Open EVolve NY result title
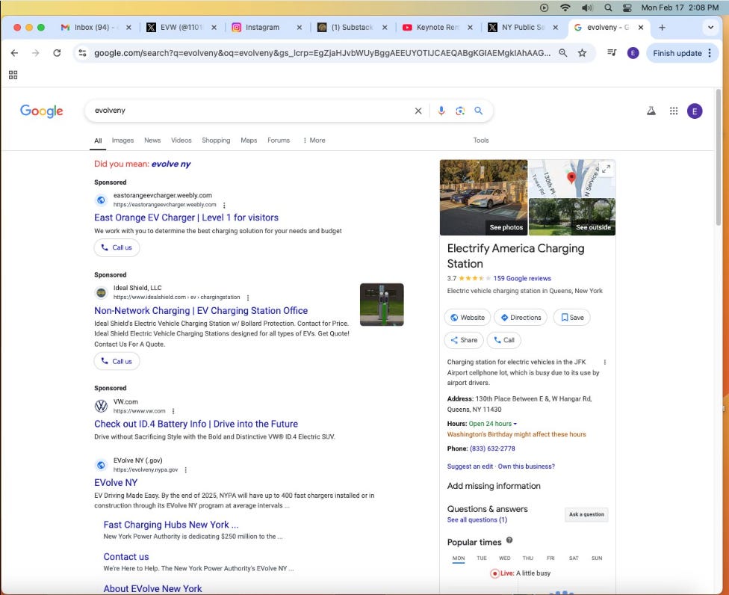This screenshot has height=595, width=729. 116,482
